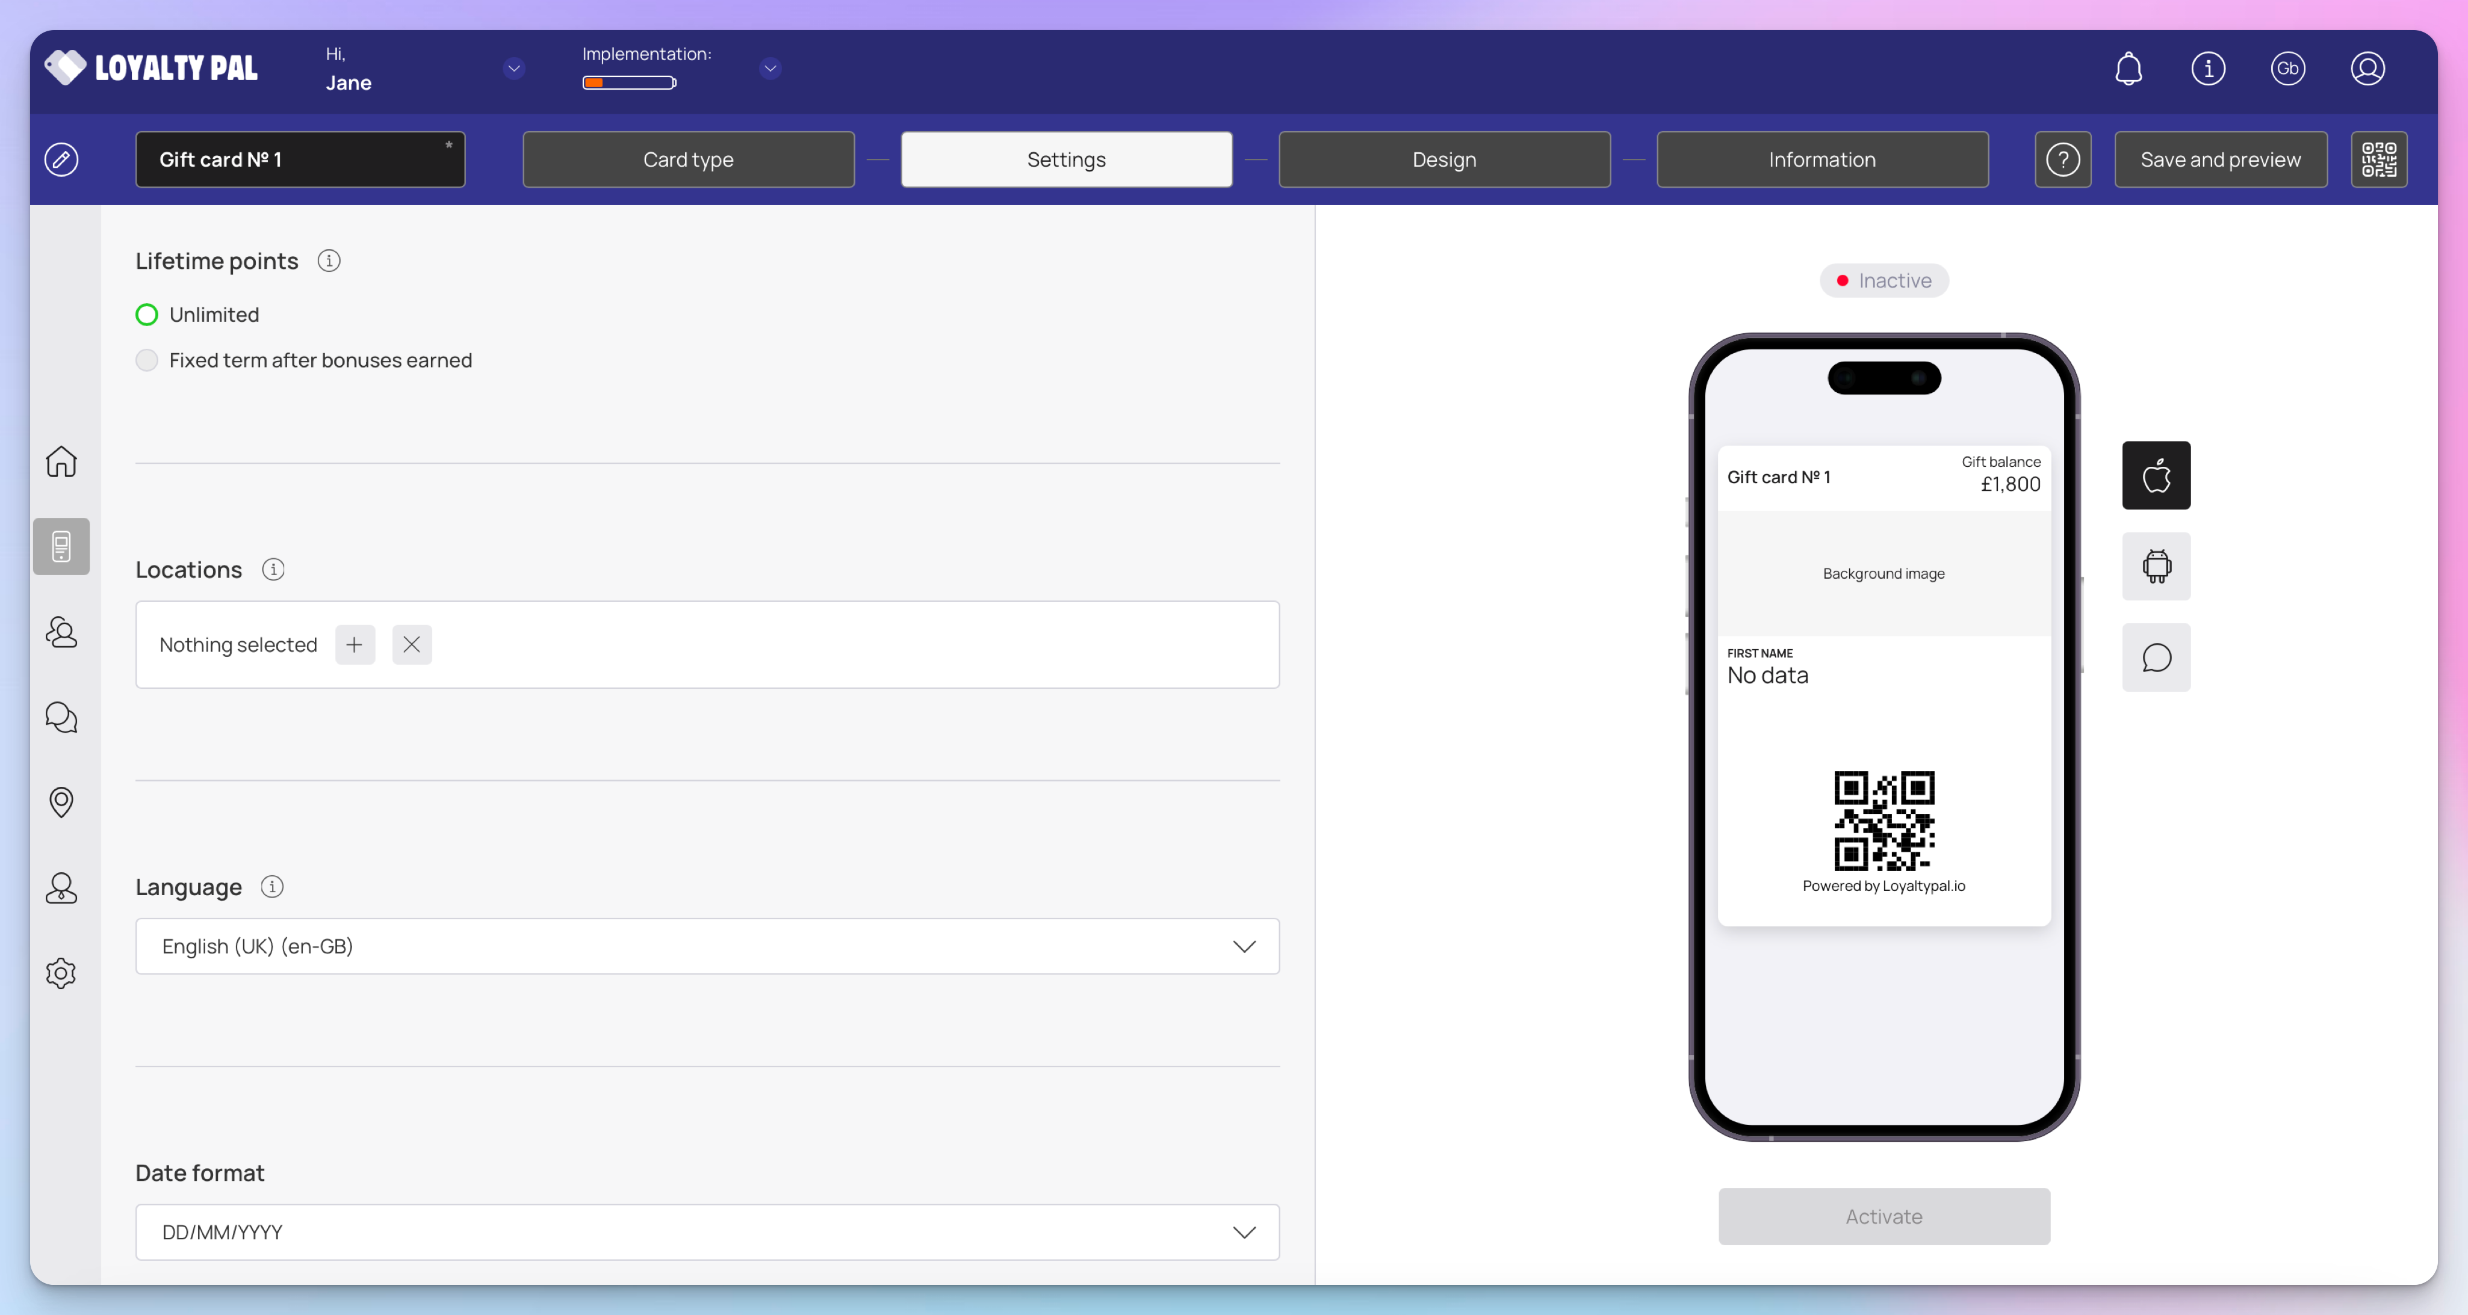Switch preview to Apple device

tap(2156, 475)
